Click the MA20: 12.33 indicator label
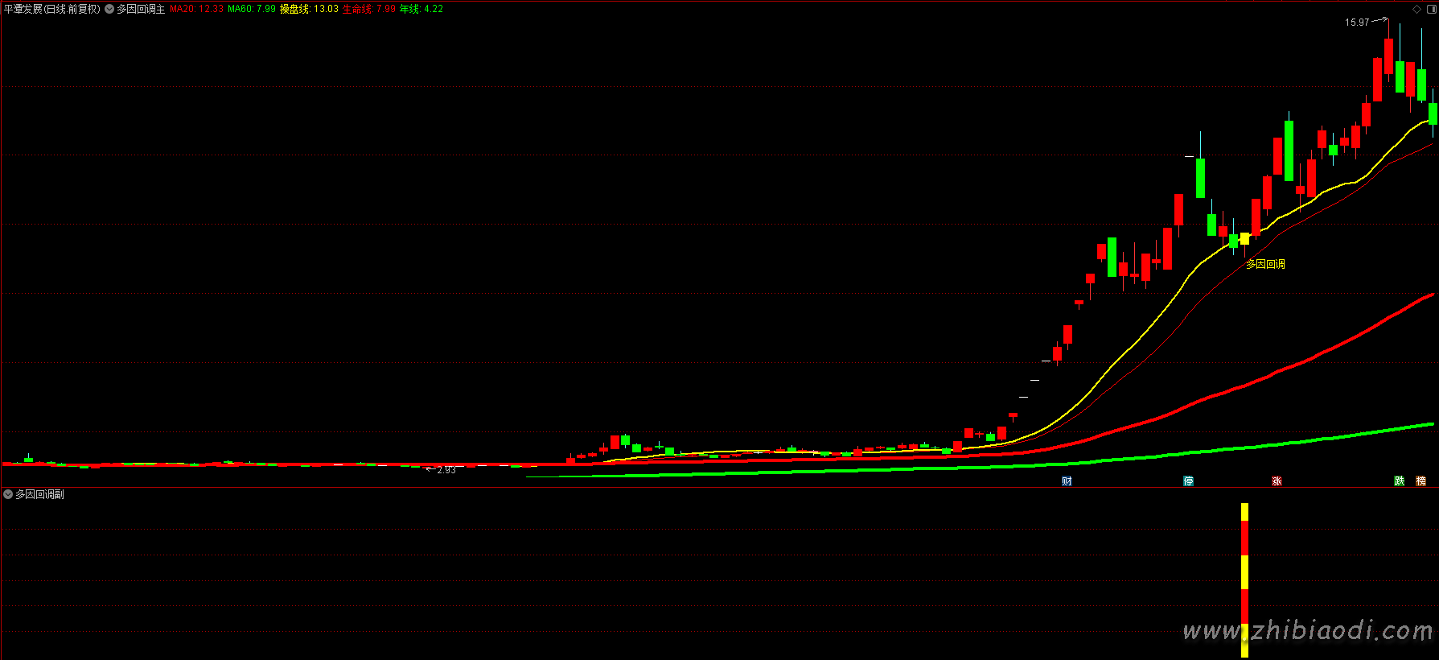 click(196, 10)
